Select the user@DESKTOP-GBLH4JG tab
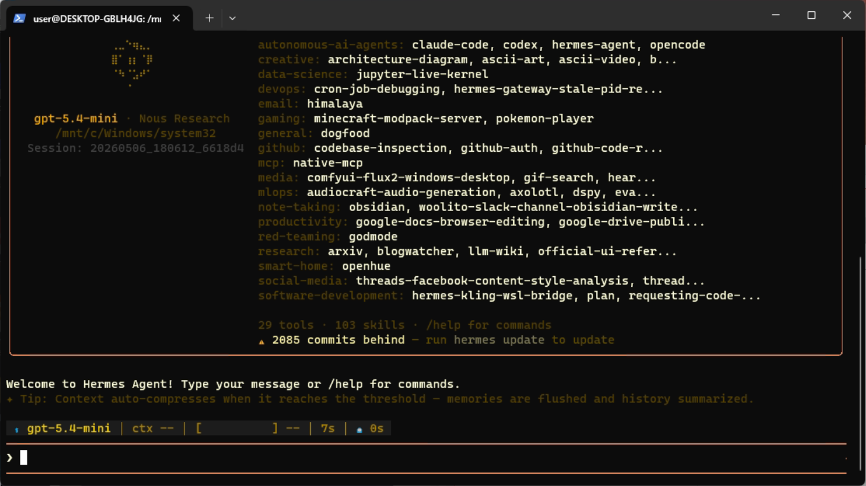The height and width of the screenshot is (486, 866). click(99, 18)
